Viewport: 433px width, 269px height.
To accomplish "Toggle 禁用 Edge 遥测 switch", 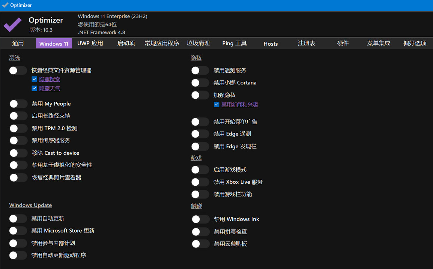I will click(x=200, y=134).
